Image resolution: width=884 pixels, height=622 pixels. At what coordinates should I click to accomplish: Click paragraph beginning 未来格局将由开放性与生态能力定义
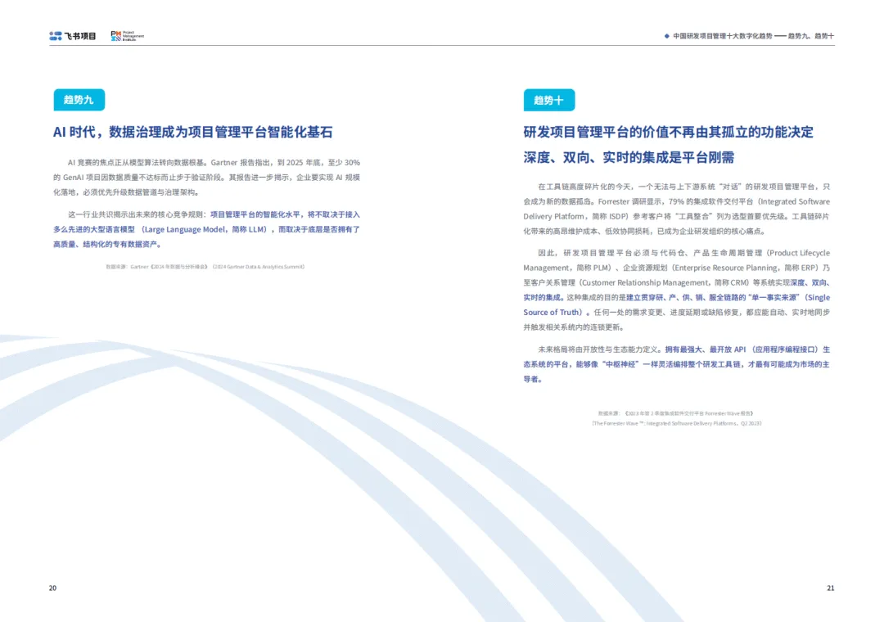point(677,364)
